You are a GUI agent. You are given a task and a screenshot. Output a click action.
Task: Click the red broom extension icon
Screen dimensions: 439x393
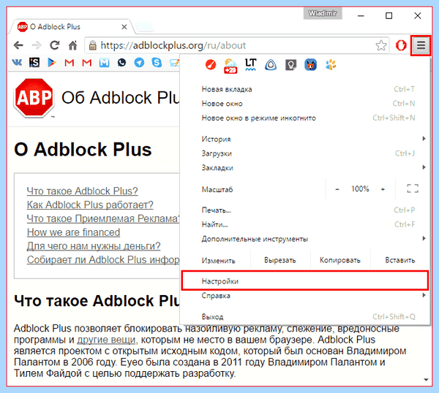[211, 65]
